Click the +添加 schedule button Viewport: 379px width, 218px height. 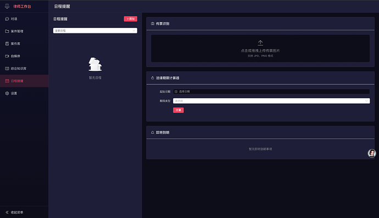coord(131,19)
